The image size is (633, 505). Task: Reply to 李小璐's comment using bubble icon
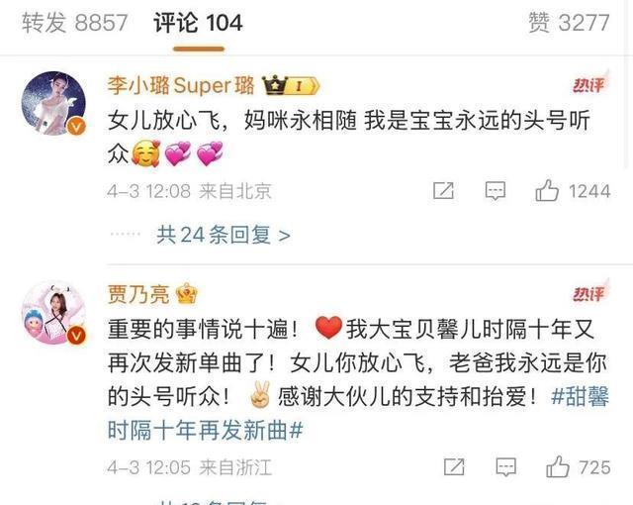(495, 191)
